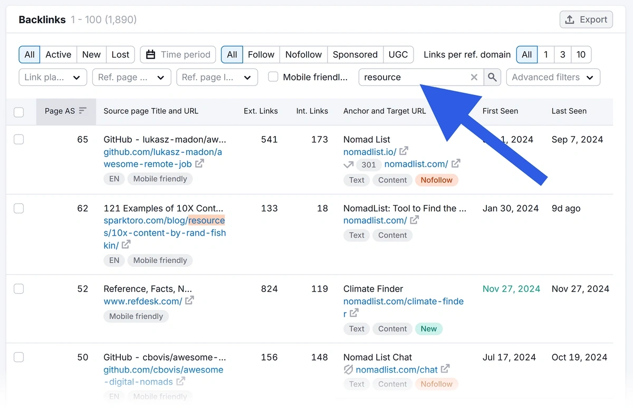Select All links per ref. domain

point(527,54)
